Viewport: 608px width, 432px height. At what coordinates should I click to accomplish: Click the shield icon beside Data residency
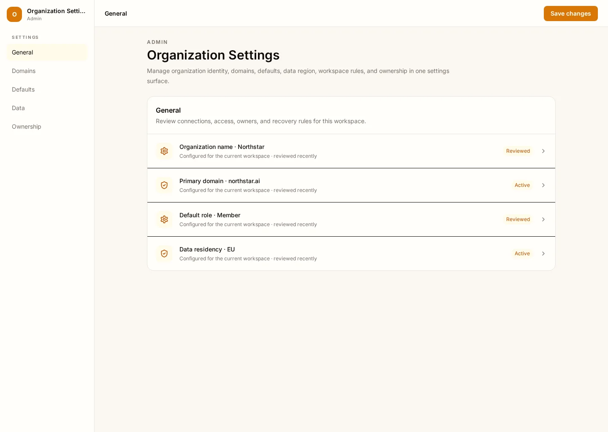click(x=164, y=254)
